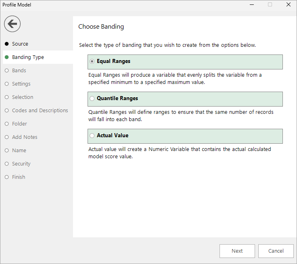Click the Equal Ranges description text
Viewport: 297px width, 264px height.
[175, 79]
